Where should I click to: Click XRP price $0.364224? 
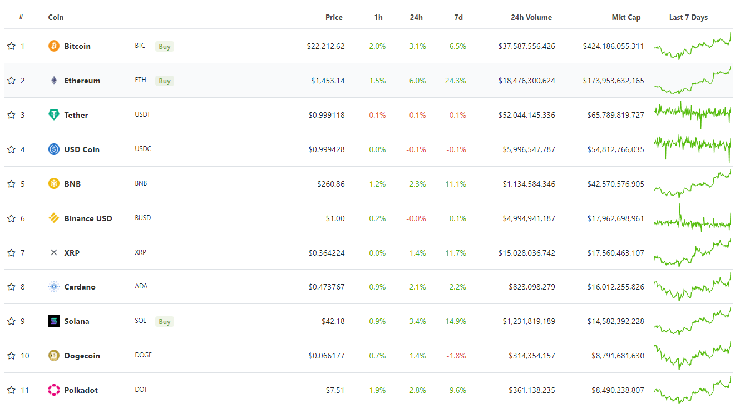click(327, 253)
